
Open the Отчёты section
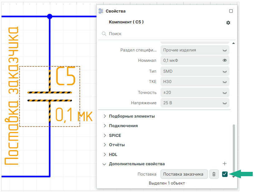pos(117,145)
